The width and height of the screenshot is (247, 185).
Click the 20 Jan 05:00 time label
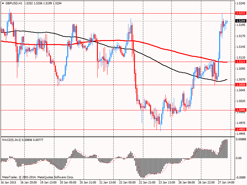(x=68, y=183)
